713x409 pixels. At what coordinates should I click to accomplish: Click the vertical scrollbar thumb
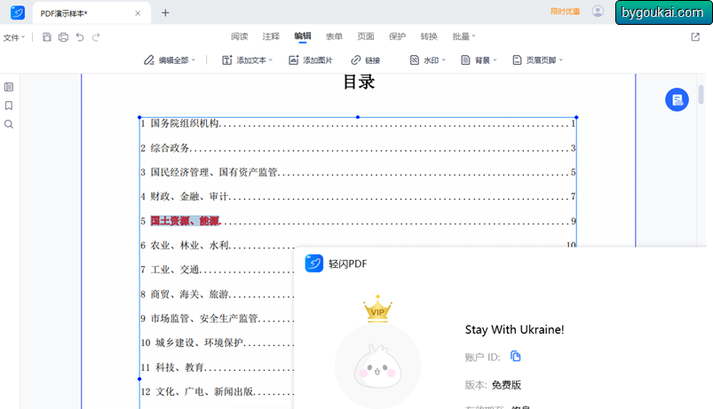(701, 94)
